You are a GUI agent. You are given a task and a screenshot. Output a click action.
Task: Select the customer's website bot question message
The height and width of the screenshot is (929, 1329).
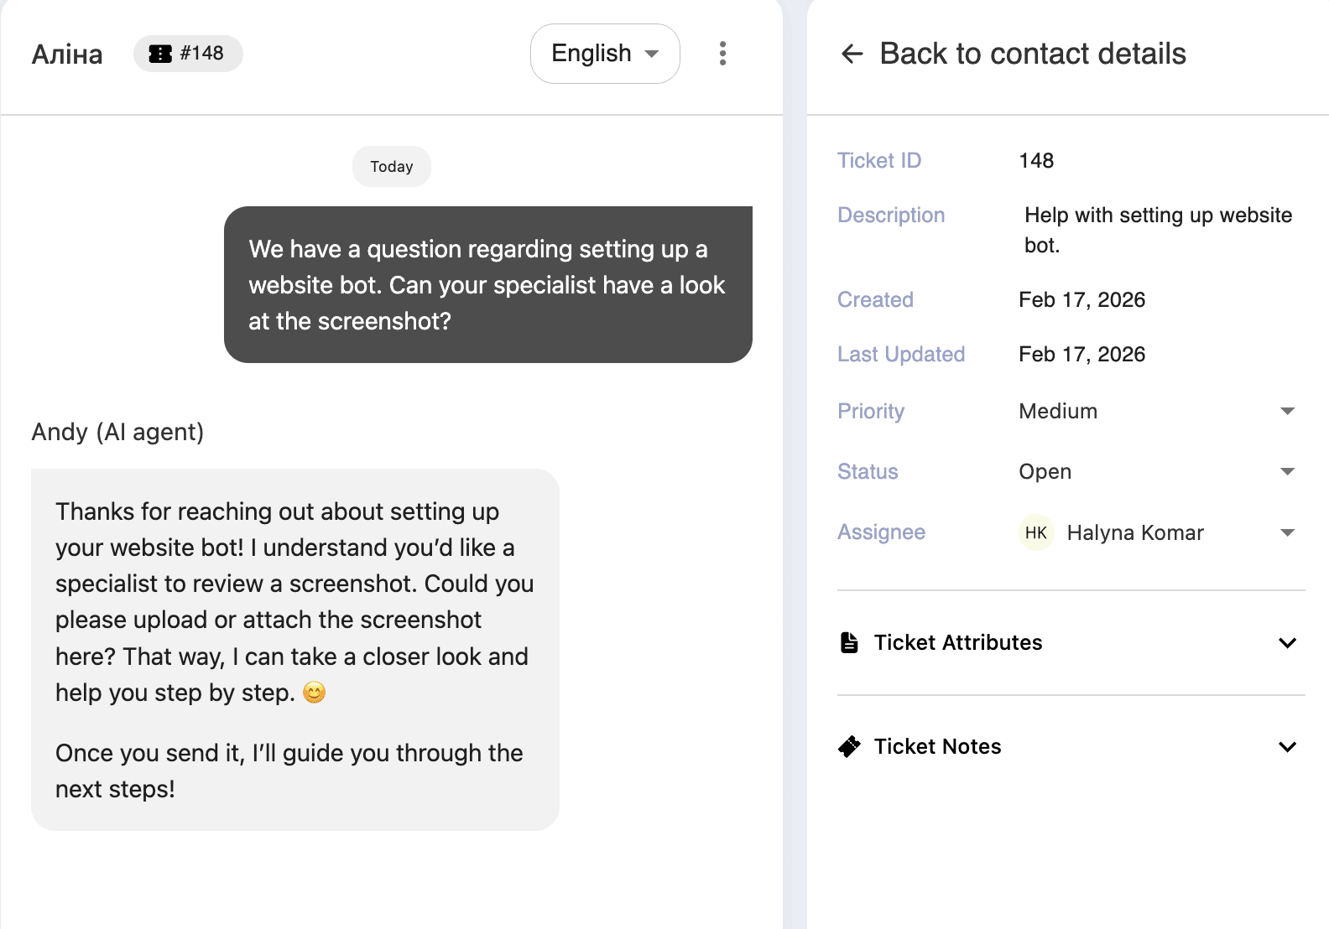coord(487,285)
